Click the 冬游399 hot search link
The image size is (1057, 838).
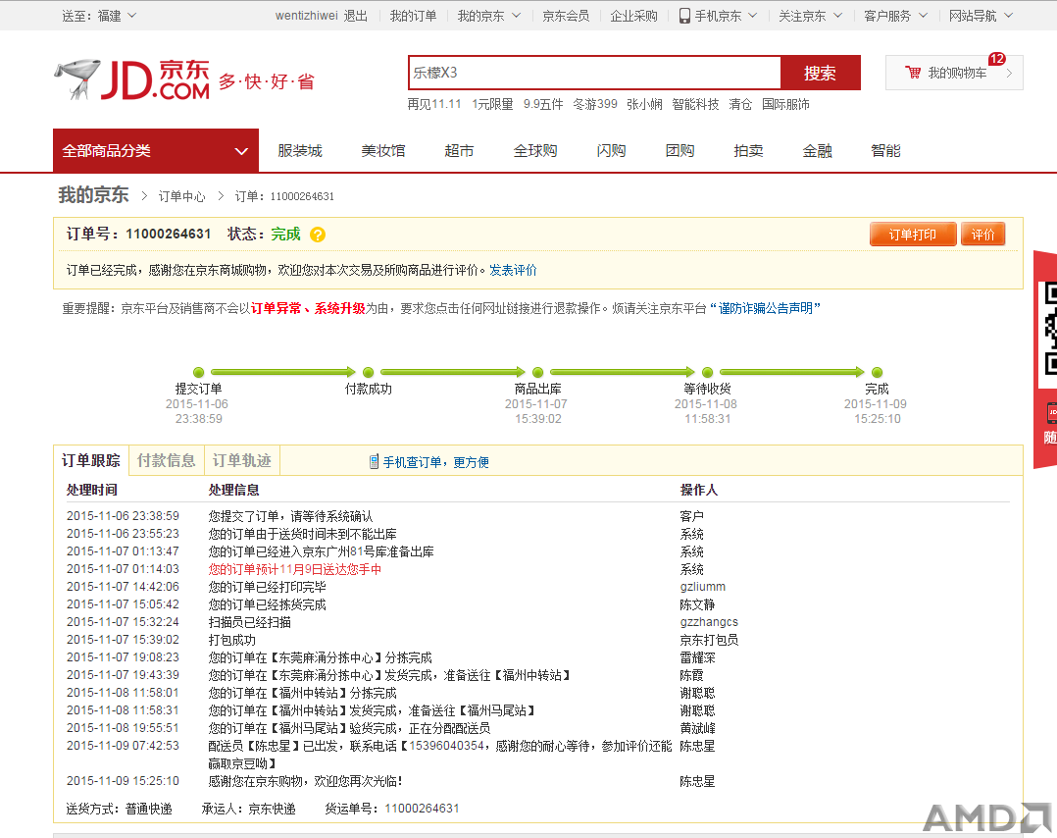click(594, 104)
